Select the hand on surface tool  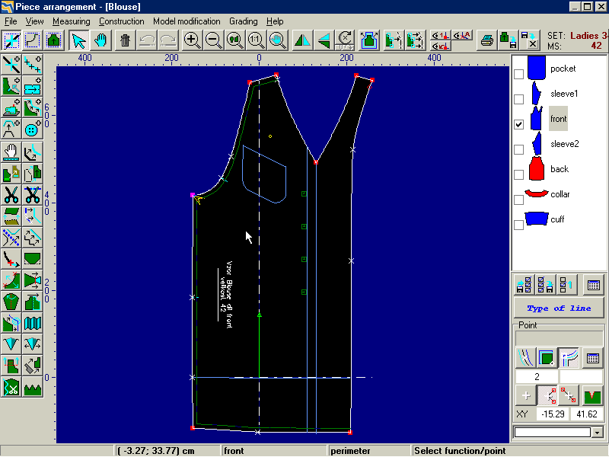[x=11, y=152]
